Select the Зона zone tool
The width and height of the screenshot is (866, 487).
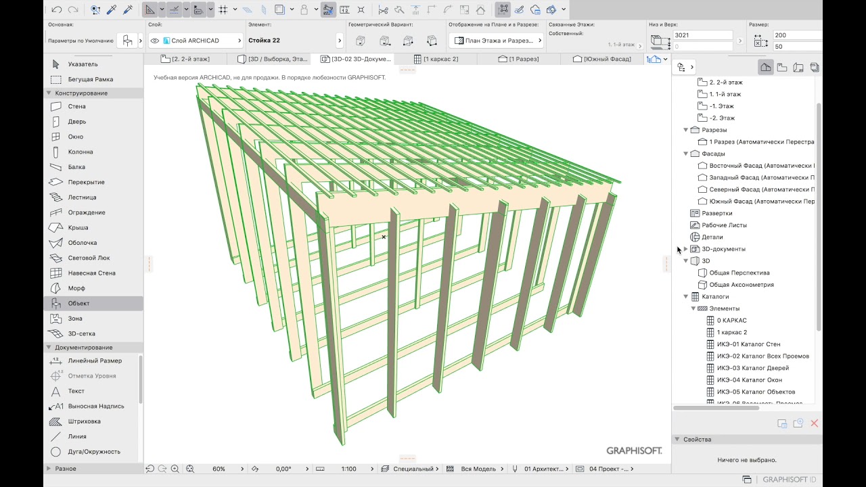(x=93, y=319)
